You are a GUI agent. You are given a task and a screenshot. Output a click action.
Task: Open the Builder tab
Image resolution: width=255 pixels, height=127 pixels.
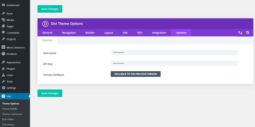[90, 33]
